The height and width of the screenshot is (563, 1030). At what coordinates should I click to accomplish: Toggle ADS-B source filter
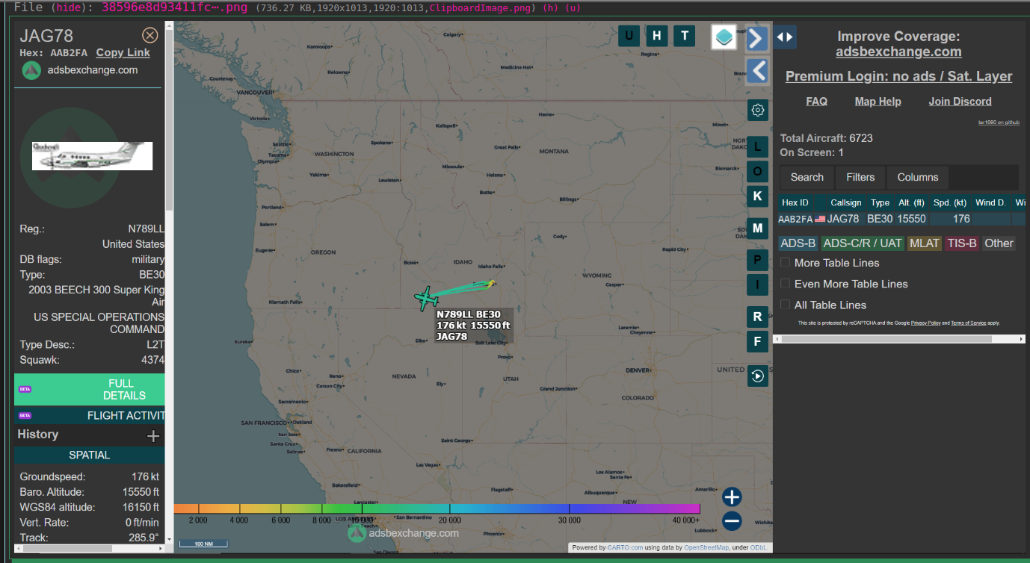tap(798, 243)
